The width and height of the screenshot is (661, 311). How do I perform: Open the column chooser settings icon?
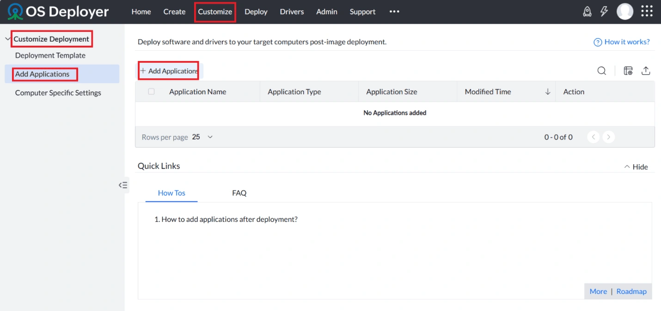[x=628, y=71]
